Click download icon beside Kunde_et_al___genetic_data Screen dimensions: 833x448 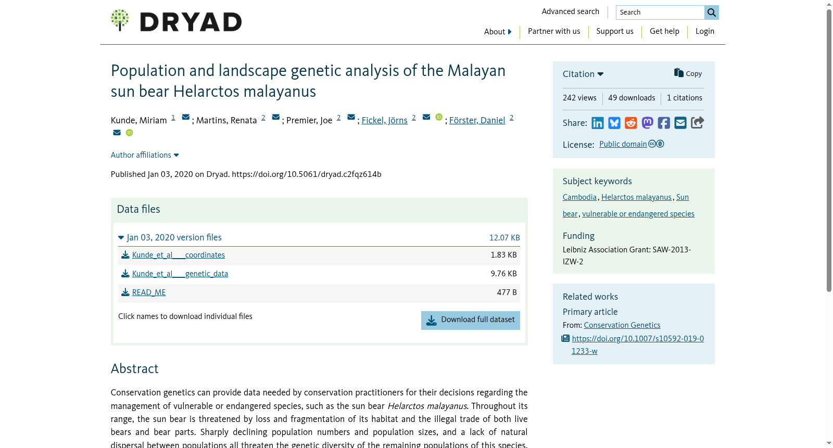point(125,274)
